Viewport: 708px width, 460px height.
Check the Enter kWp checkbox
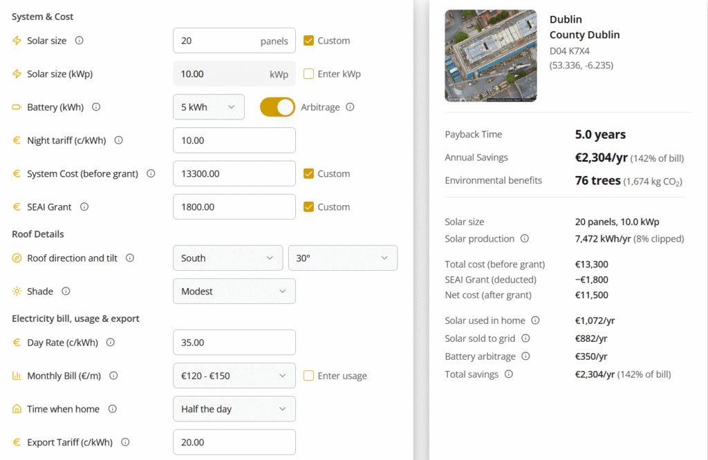point(308,74)
